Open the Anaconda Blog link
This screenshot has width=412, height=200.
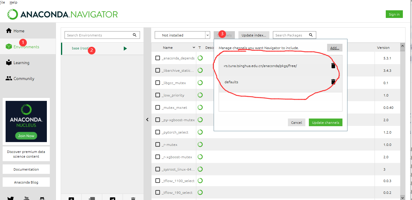click(x=26, y=182)
